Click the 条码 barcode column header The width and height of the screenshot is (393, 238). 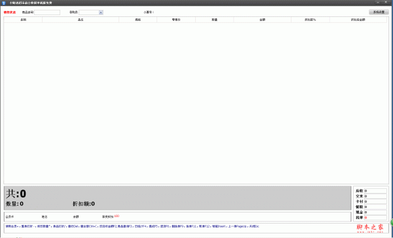[23, 20]
